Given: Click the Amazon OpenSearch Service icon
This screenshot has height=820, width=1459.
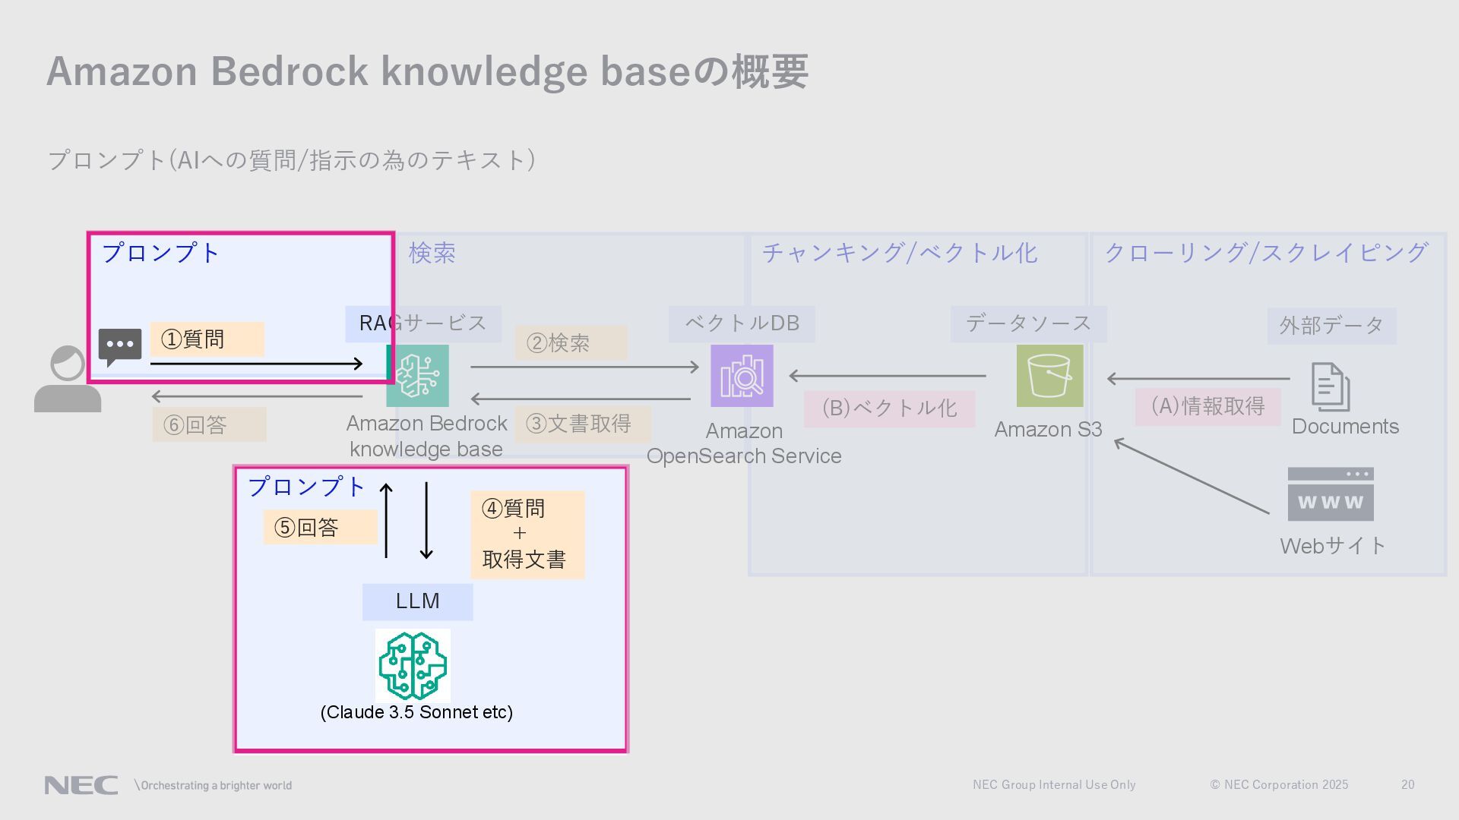Looking at the screenshot, I should (x=742, y=376).
